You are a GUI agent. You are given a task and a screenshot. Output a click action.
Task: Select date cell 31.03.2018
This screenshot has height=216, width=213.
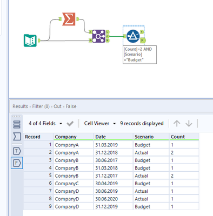pos(113,168)
